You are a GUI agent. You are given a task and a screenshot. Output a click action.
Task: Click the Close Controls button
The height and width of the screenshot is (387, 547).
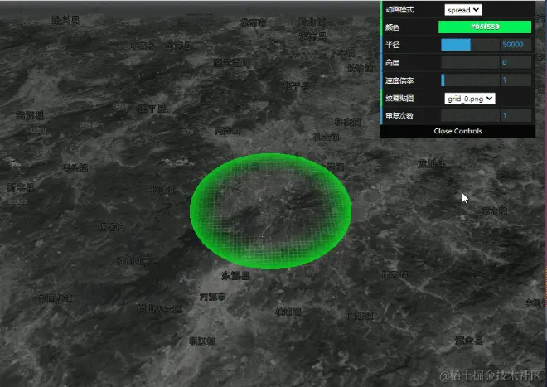457,131
